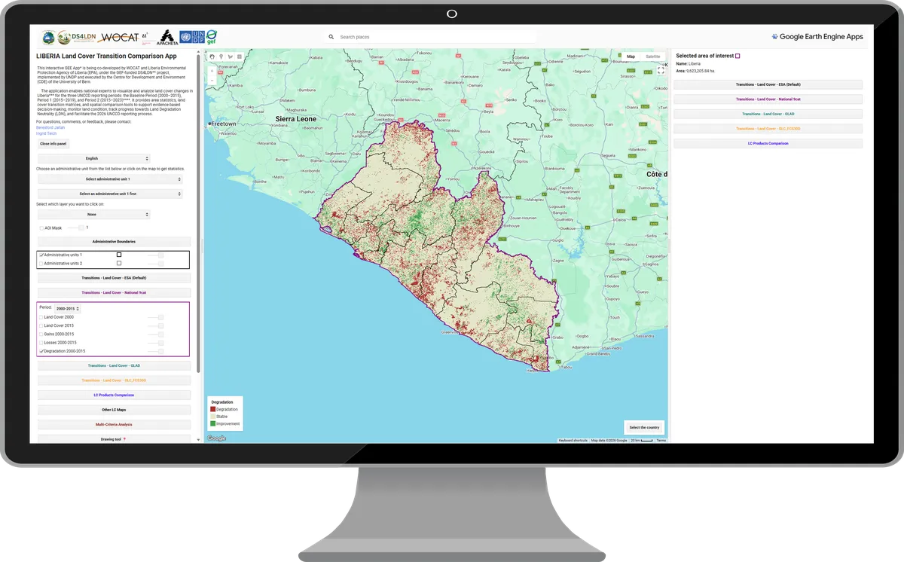Image resolution: width=904 pixels, height=562 pixels.
Task: Open right panel LC Products Comparison
Action: pyautogui.click(x=768, y=143)
